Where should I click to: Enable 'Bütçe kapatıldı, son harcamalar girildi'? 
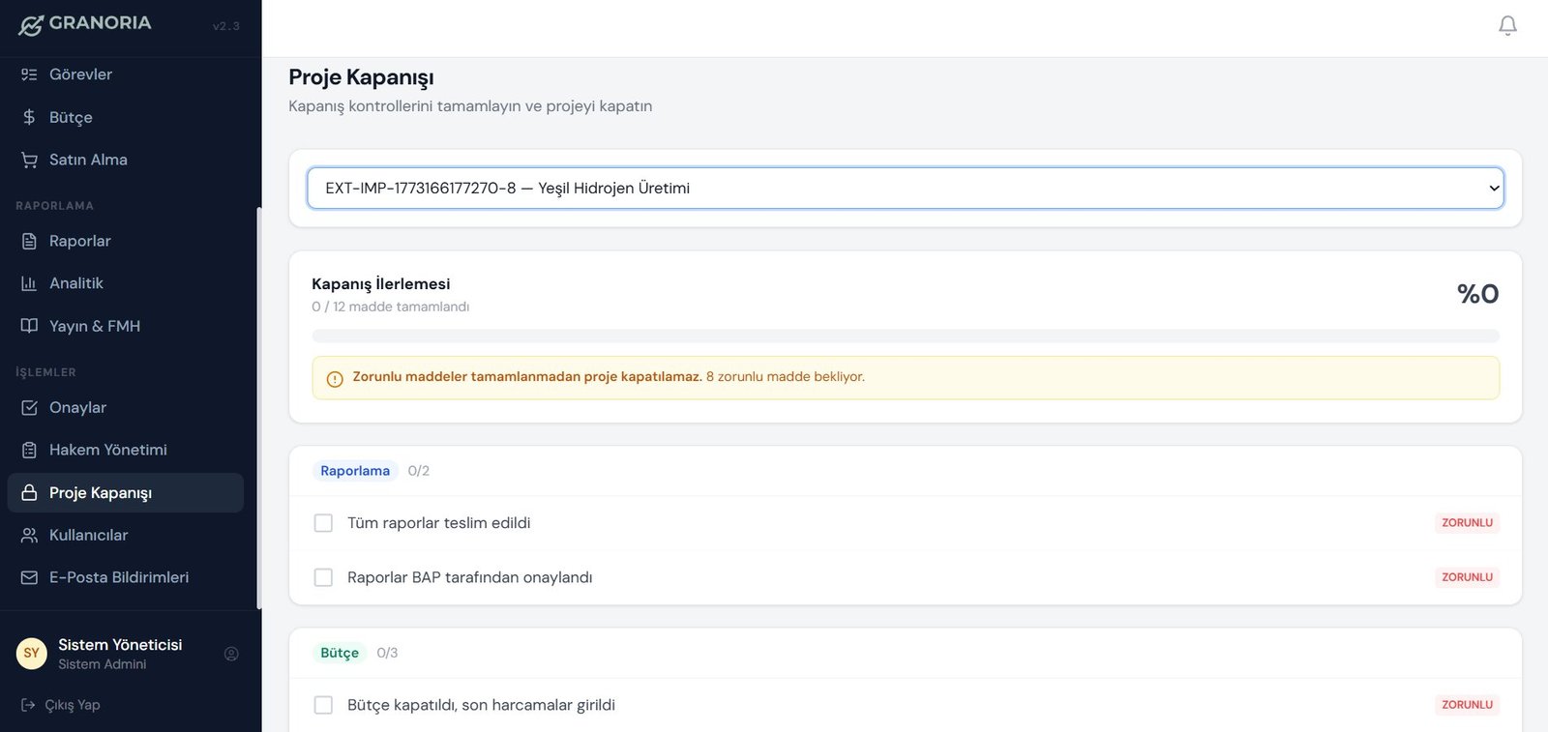pos(323,705)
